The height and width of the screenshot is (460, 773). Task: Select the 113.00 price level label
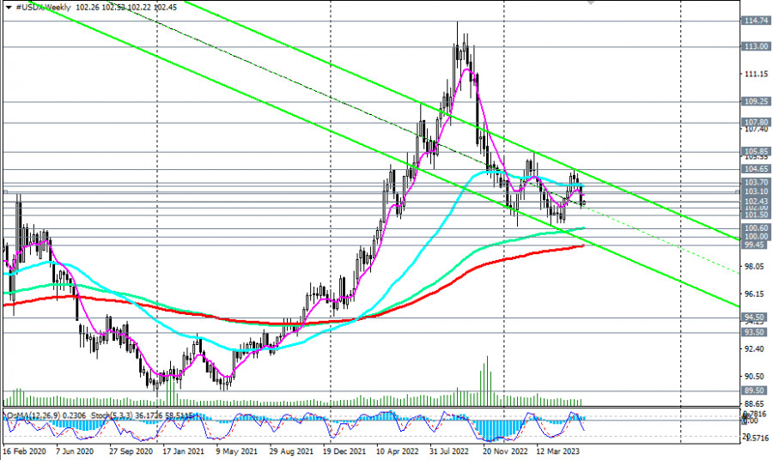click(755, 46)
